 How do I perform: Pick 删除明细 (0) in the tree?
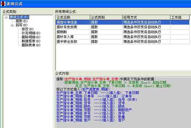pos(31,37)
